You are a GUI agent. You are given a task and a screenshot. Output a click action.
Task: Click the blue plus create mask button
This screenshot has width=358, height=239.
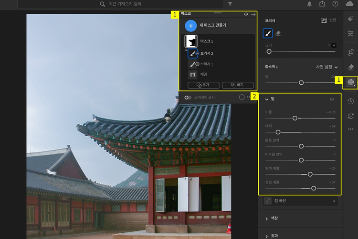[x=190, y=26]
